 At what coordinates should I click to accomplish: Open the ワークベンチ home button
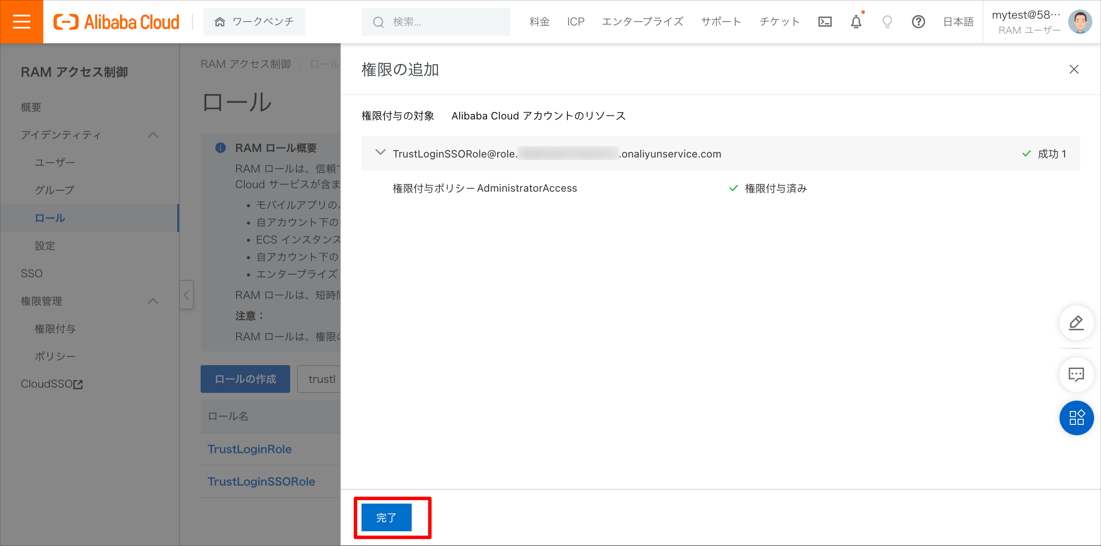tap(254, 22)
